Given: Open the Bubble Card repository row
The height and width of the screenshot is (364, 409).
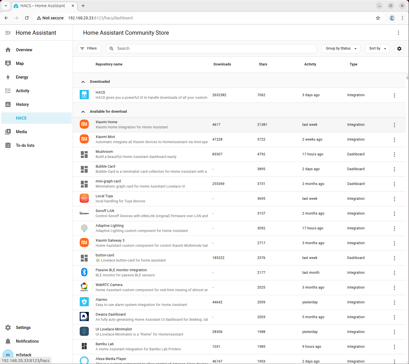Looking at the screenshot, I should tap(151, 169).
